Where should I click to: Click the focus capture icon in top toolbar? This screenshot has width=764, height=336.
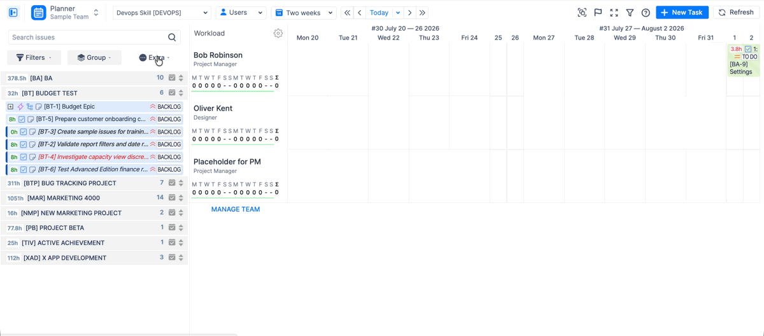582,13
